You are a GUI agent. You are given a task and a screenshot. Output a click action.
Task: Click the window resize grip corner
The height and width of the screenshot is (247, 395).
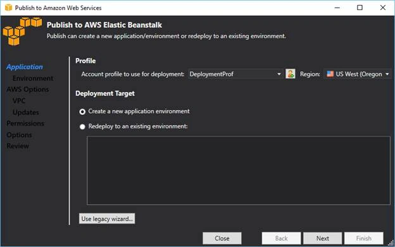point(391,243)
